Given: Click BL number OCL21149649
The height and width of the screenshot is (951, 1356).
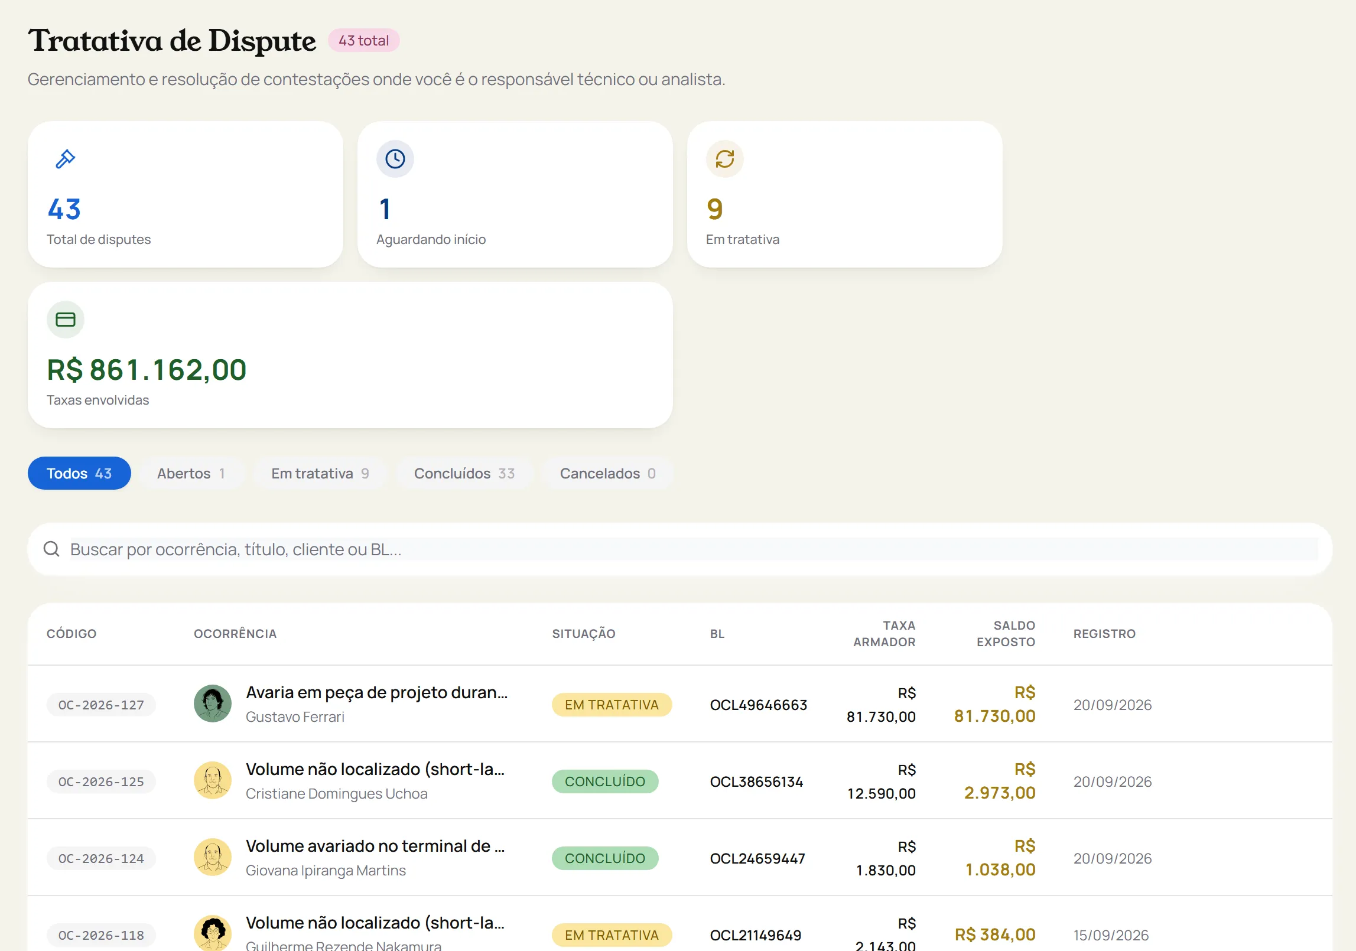Looking at the screenshot, I should pyautogui.click(x=756, y=935).
